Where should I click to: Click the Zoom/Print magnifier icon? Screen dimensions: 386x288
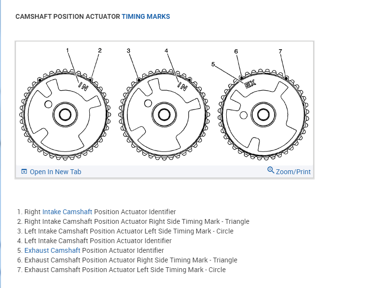click(271, 170)
